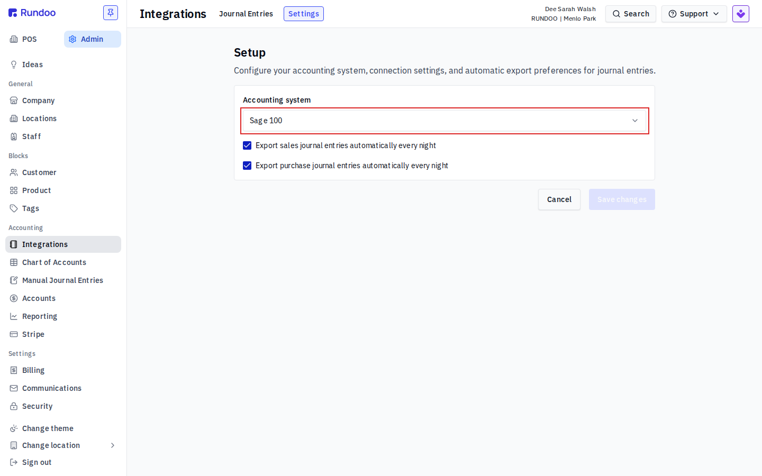762x476 pixels.
Task: Click the Cancel button
Action: 559,199
